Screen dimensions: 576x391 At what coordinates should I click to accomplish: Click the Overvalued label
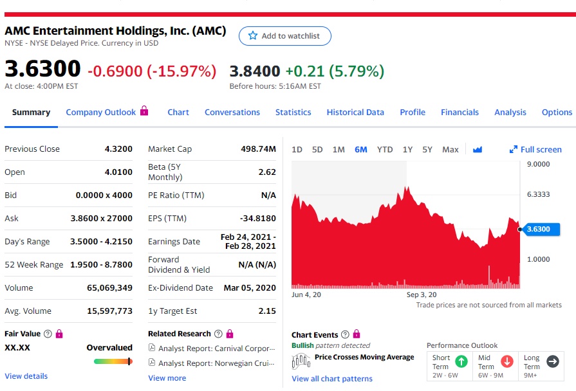coord(109,347)
